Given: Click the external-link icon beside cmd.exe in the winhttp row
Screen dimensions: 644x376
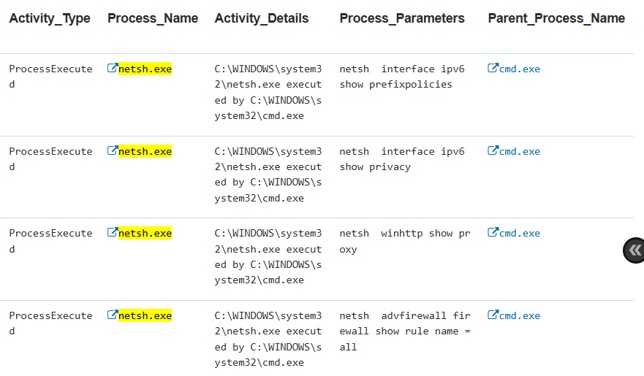Looking at the screenshot, I should click(493, 233).
